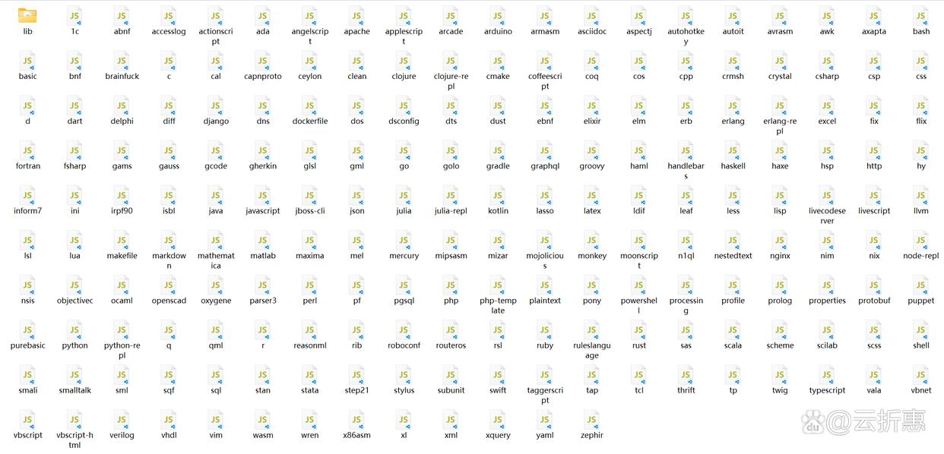This screenshot has width=944, height=454.
Task: Click the 'haskell' file name label
Action: [733, 166]
